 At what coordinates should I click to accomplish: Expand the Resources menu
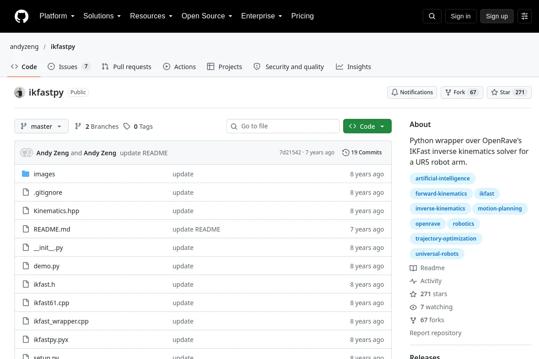[151, 16]
